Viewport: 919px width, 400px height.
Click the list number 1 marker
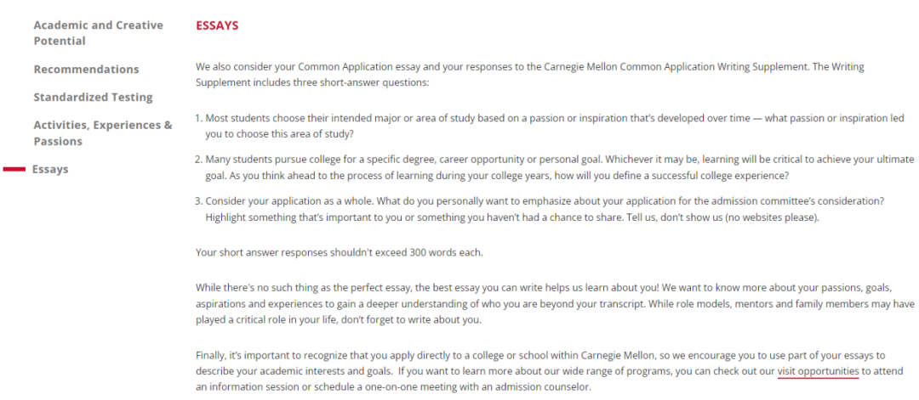point(198,118)
